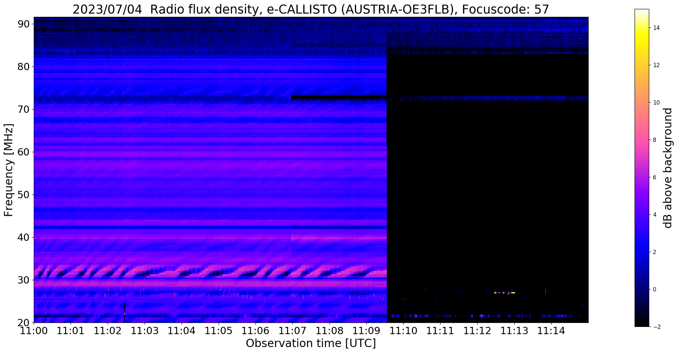This screenshot has height=353, width=678.
Task: Click the colorbar tick label 8
Action: 654,140
